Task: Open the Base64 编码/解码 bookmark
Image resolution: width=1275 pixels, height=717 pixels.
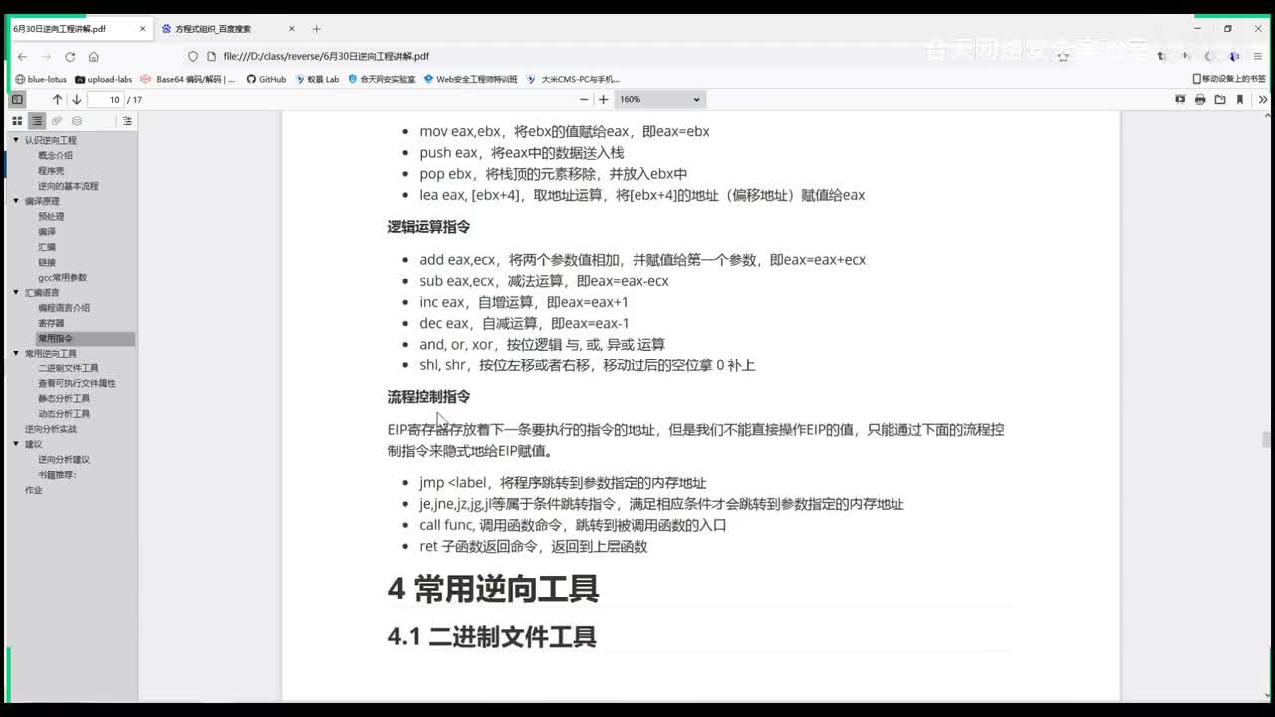Action: pos(189,79)
